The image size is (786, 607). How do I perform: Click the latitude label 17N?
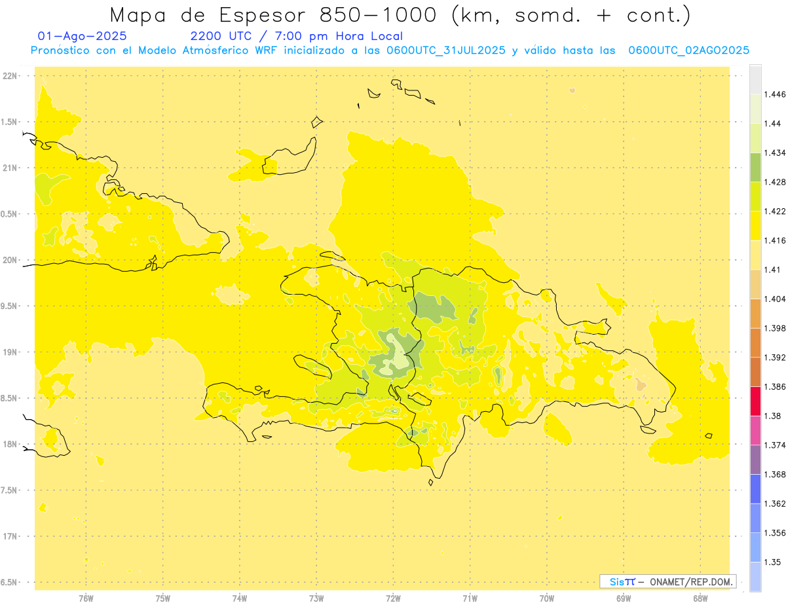point(10,536)
